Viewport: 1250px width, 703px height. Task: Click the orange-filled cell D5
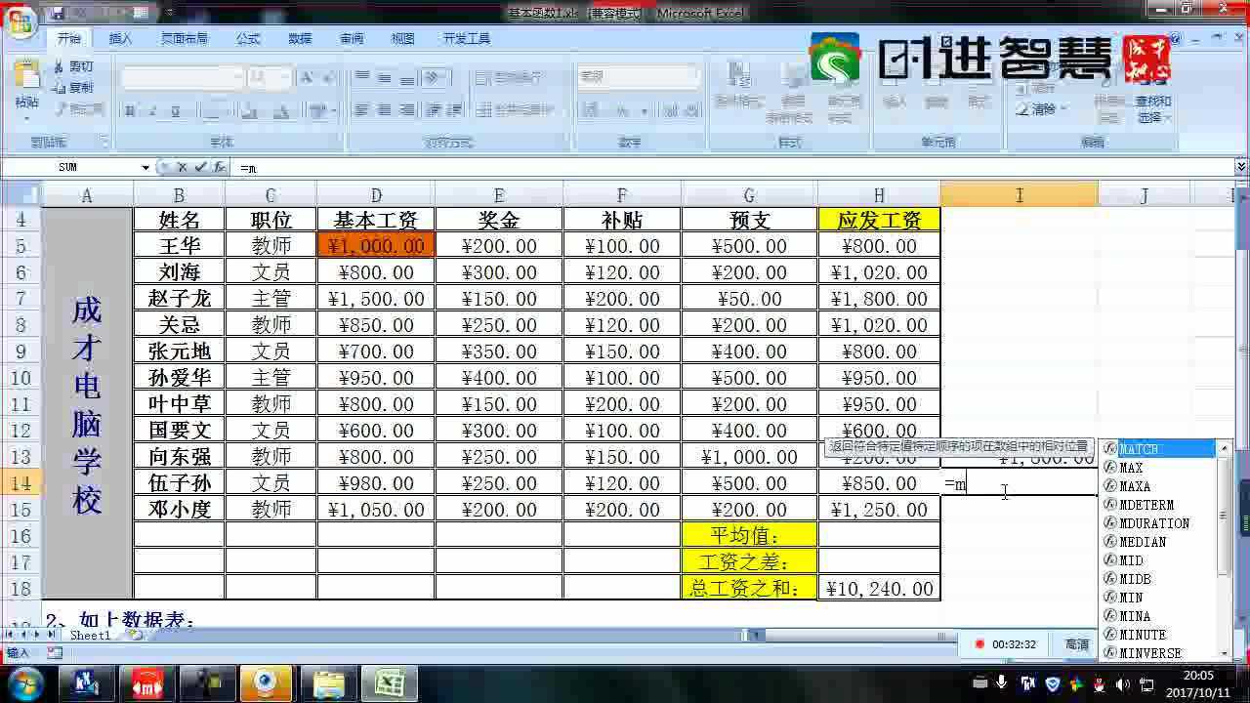pos(376,246)
